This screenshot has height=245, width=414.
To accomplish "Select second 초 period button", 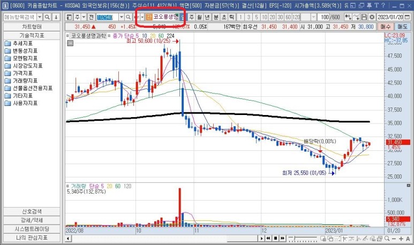I will pos(224,17).
